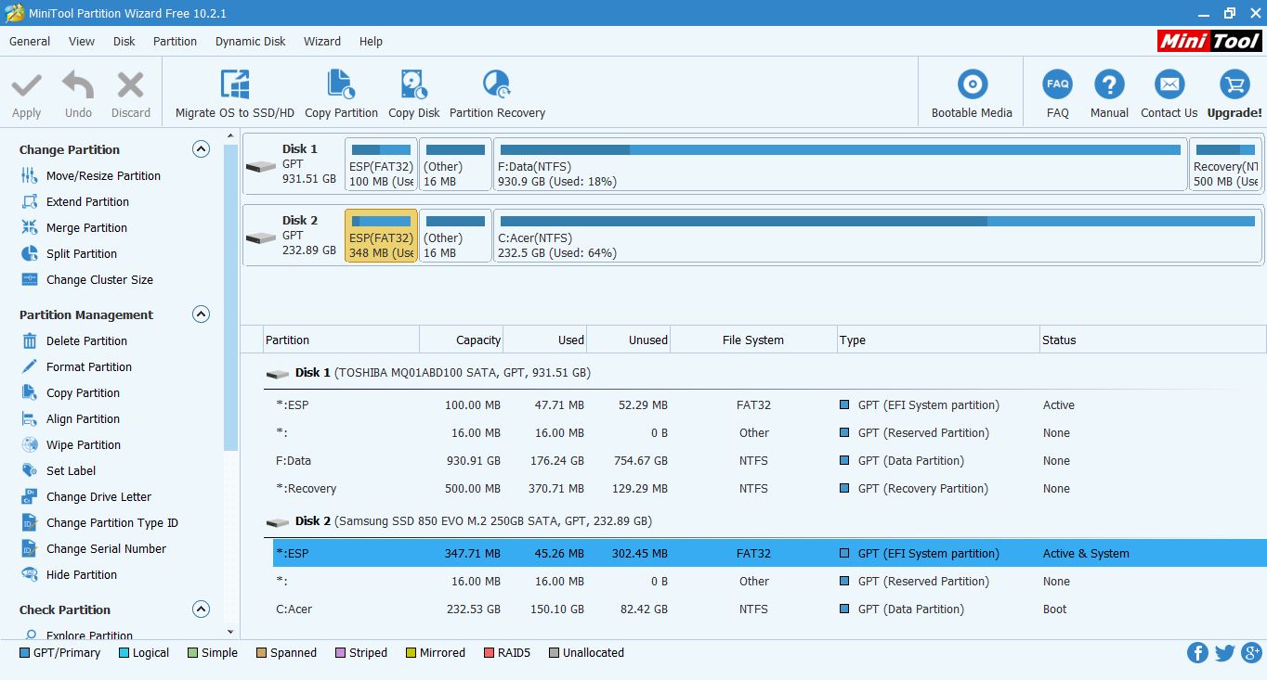Select Change Cluster Size option
The height and width of the screenshot is (680, 1267).
pos(99,279)
